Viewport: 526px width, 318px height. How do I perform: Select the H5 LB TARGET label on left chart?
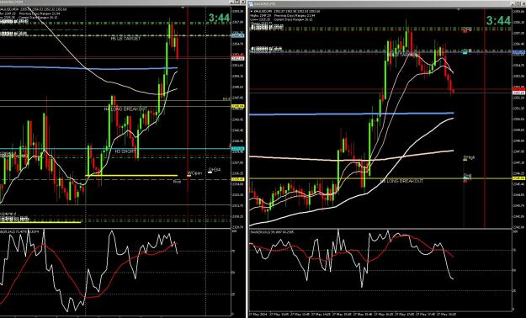coord(125,39)
